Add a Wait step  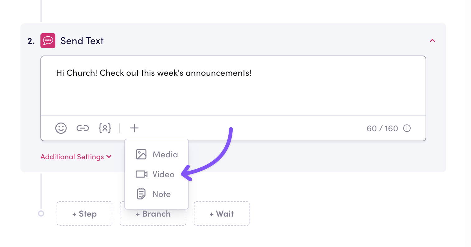pos(222,213)
